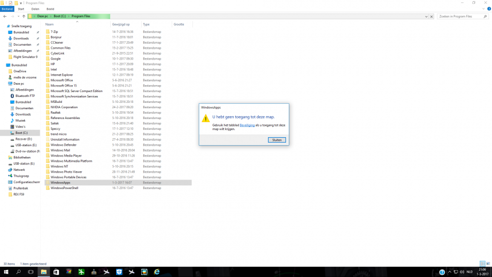Viewport: 492px width, 277px height.
Task: Expand the ribbon with the chevron
Action: [x=484, y=9]
